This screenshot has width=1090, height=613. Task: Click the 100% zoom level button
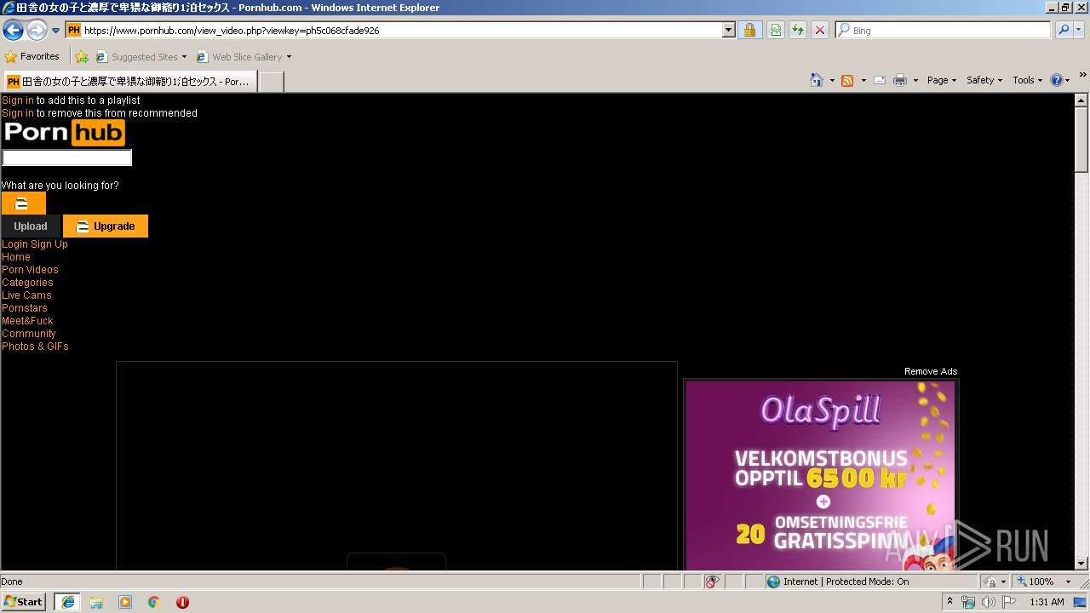point(1035,581)
